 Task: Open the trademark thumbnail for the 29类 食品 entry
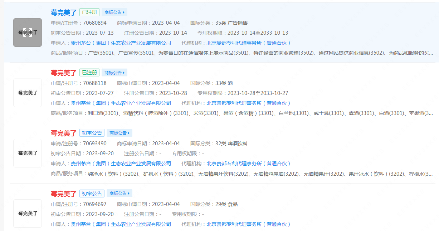click(28, 214)
